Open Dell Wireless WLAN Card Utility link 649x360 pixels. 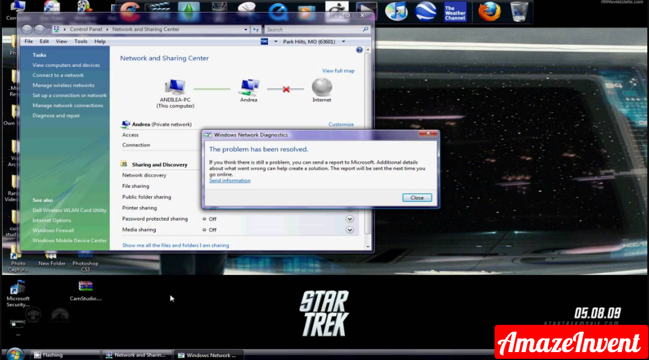click(69, 210)
